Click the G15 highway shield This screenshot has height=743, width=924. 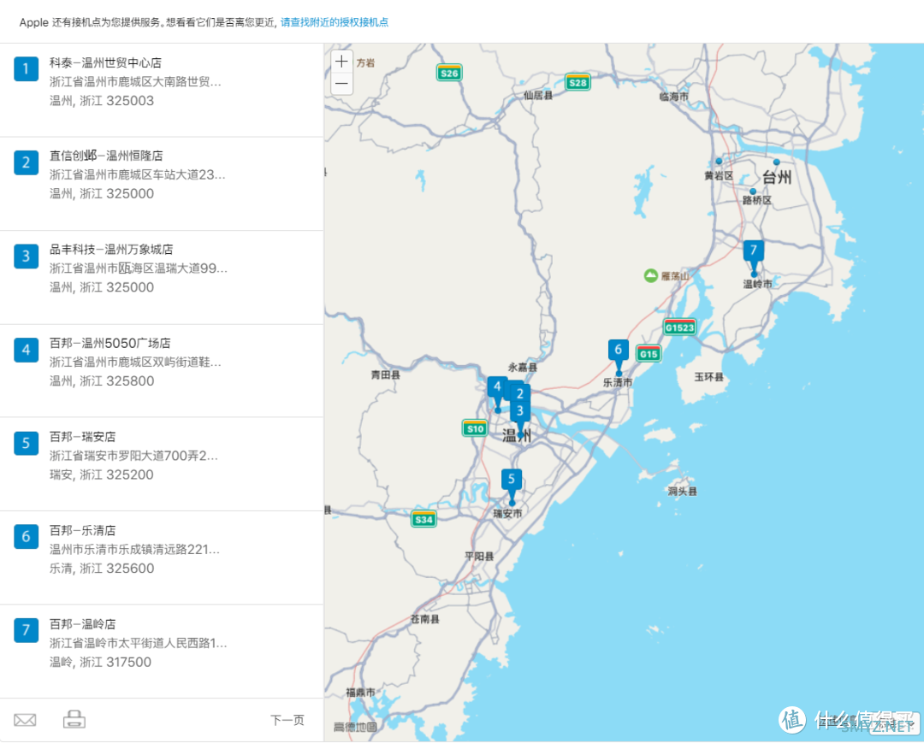tap(649, 353)
